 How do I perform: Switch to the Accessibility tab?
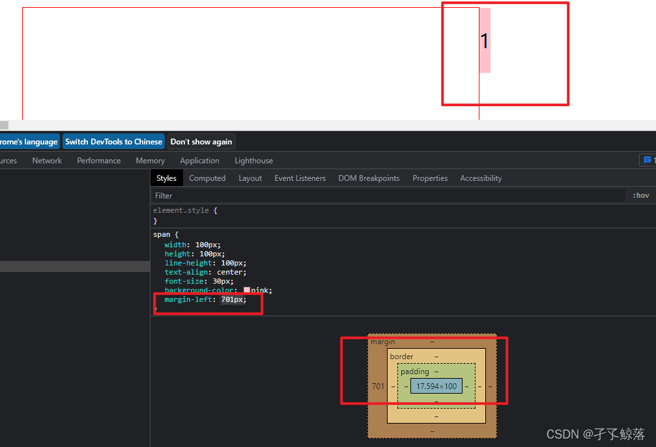pyautogui.click(x=481, y=178)
